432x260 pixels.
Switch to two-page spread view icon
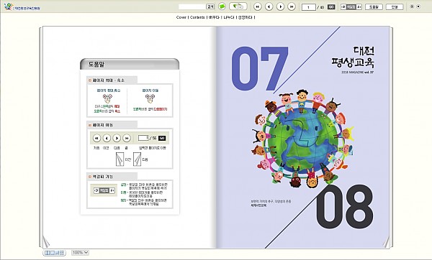47,253
